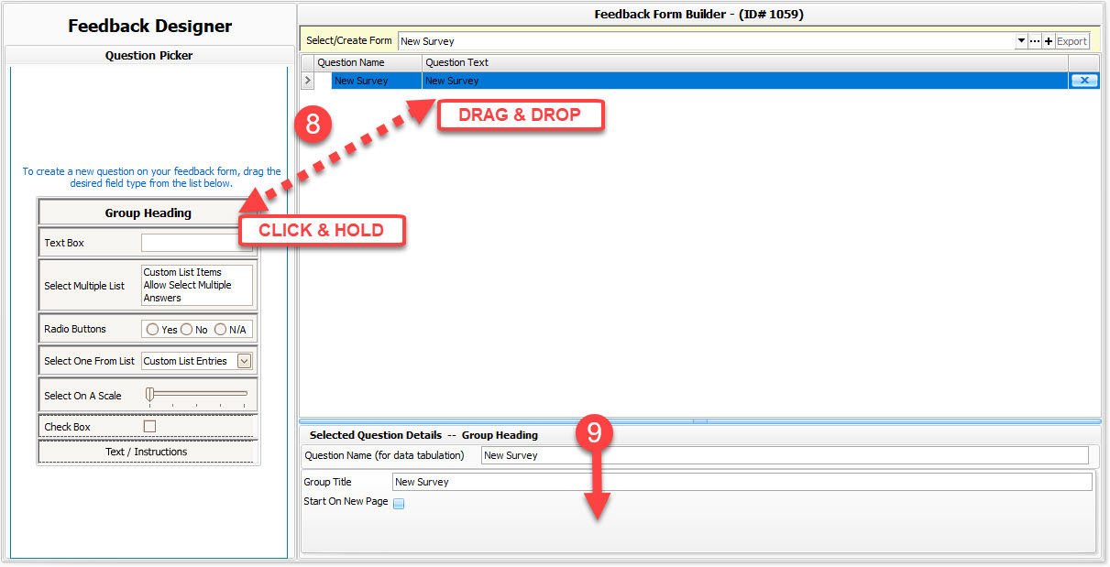Delete the New Survey row with X button
The height and width of the screenshot is (567, 1110).
tap(1084, 81)
